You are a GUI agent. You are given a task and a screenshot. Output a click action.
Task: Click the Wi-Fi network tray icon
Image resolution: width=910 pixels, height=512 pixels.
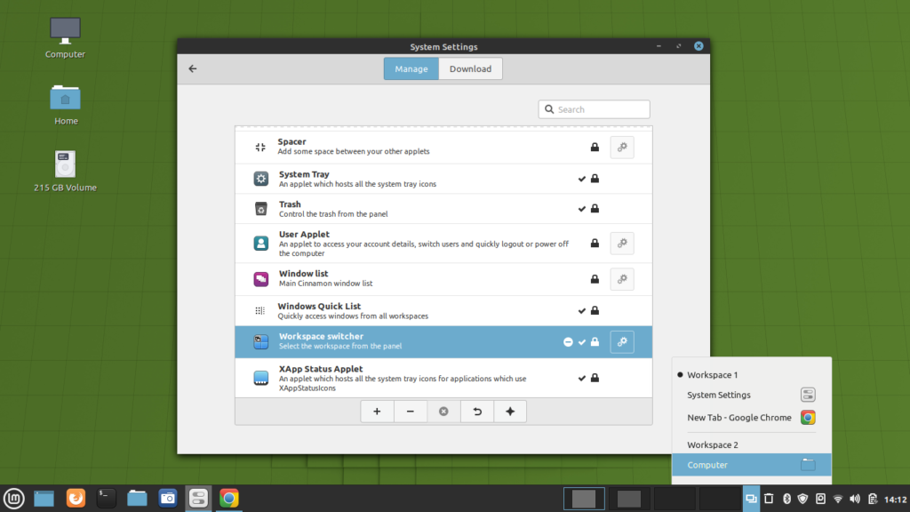(837, 498)
